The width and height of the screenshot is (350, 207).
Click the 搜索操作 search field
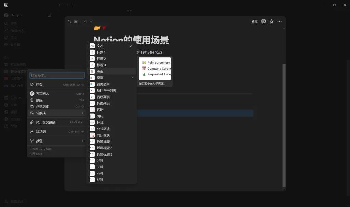(x=57, y=75)
